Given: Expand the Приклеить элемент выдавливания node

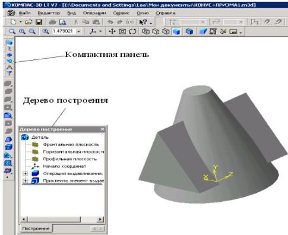Looking at the screenshot, I should (x=25, y=180).
